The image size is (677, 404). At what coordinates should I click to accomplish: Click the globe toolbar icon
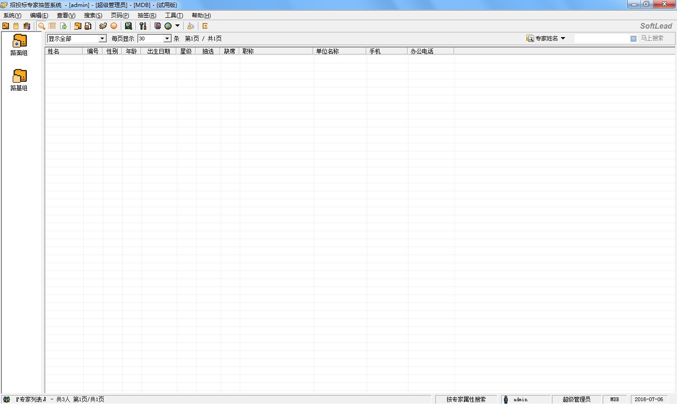click(x=168, y=26)
